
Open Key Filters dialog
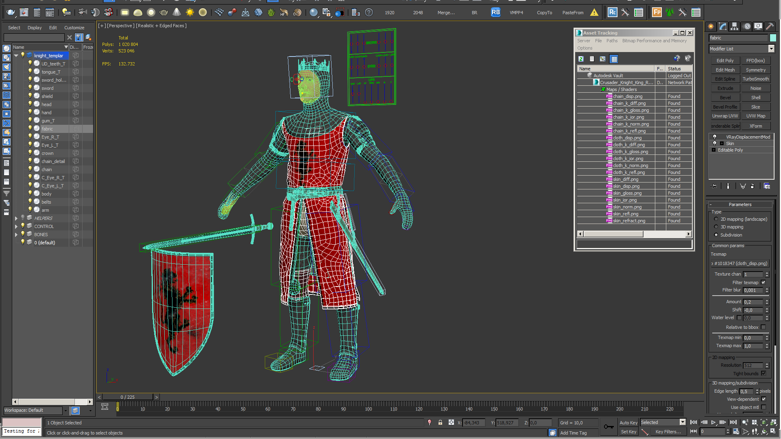click(x=668, y=432)
